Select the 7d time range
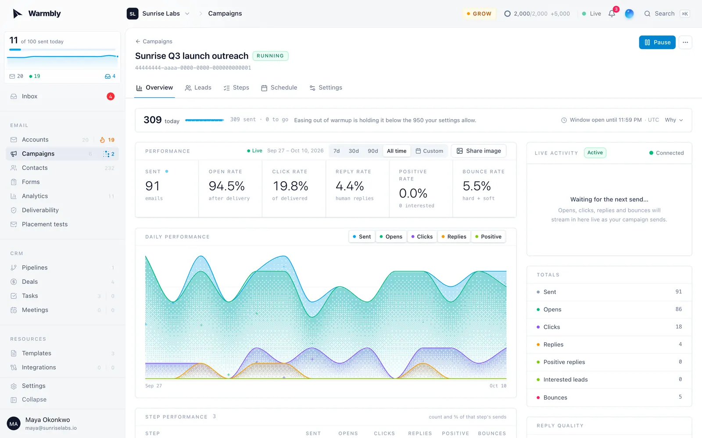Screen dimensions: 702x438 tap(337, 151)
